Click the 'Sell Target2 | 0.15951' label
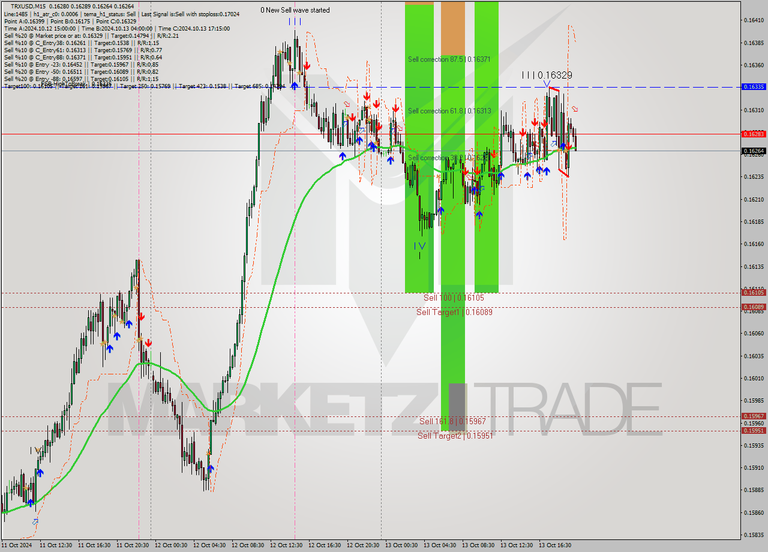This screenshot has height=552, width=768. pyautogui.click(x=455, y=436)
